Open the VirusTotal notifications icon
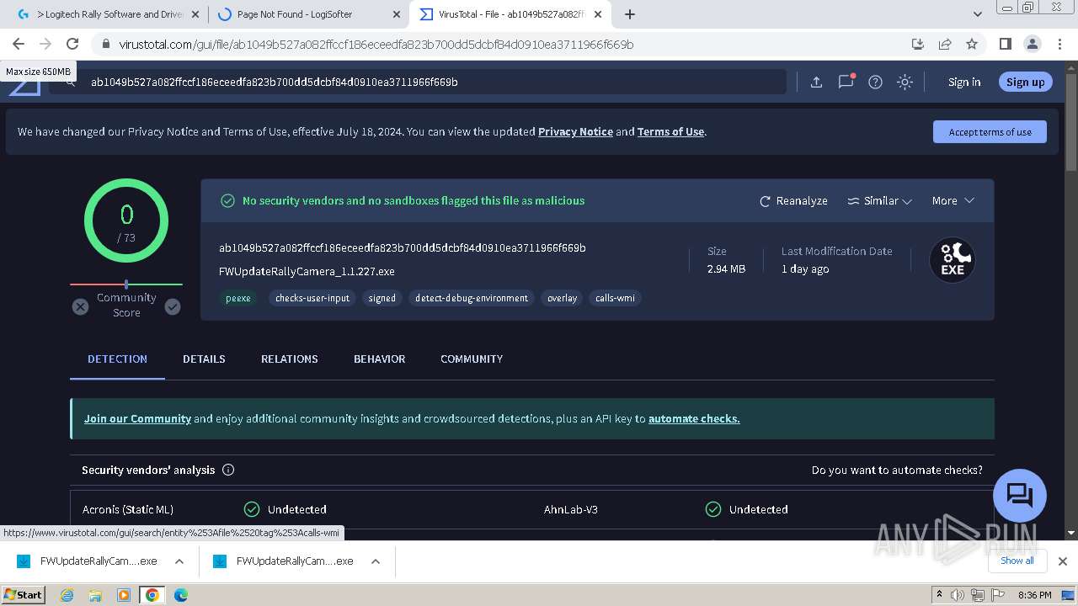1078x606 pixels. click(846, 82)
